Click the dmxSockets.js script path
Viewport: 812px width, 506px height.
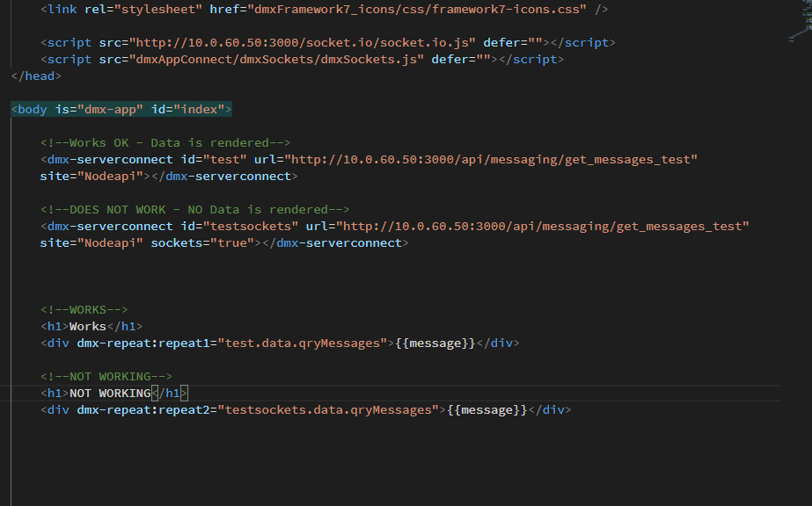click(276, 59)
